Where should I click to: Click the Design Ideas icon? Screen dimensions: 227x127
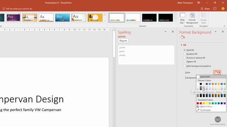click(x=203, y=15)
